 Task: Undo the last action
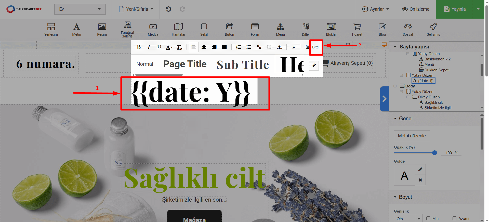(168, 9)
